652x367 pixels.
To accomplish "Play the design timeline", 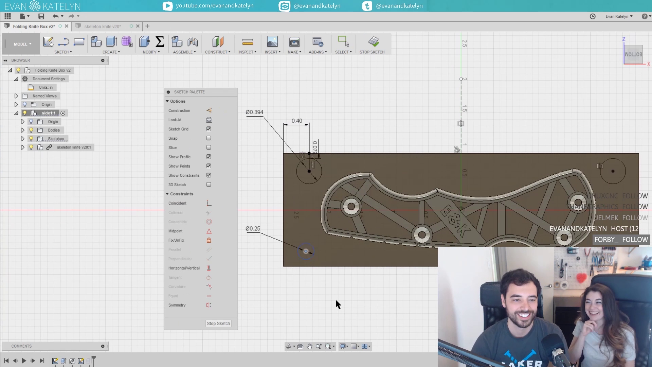I will click(24, 361).
